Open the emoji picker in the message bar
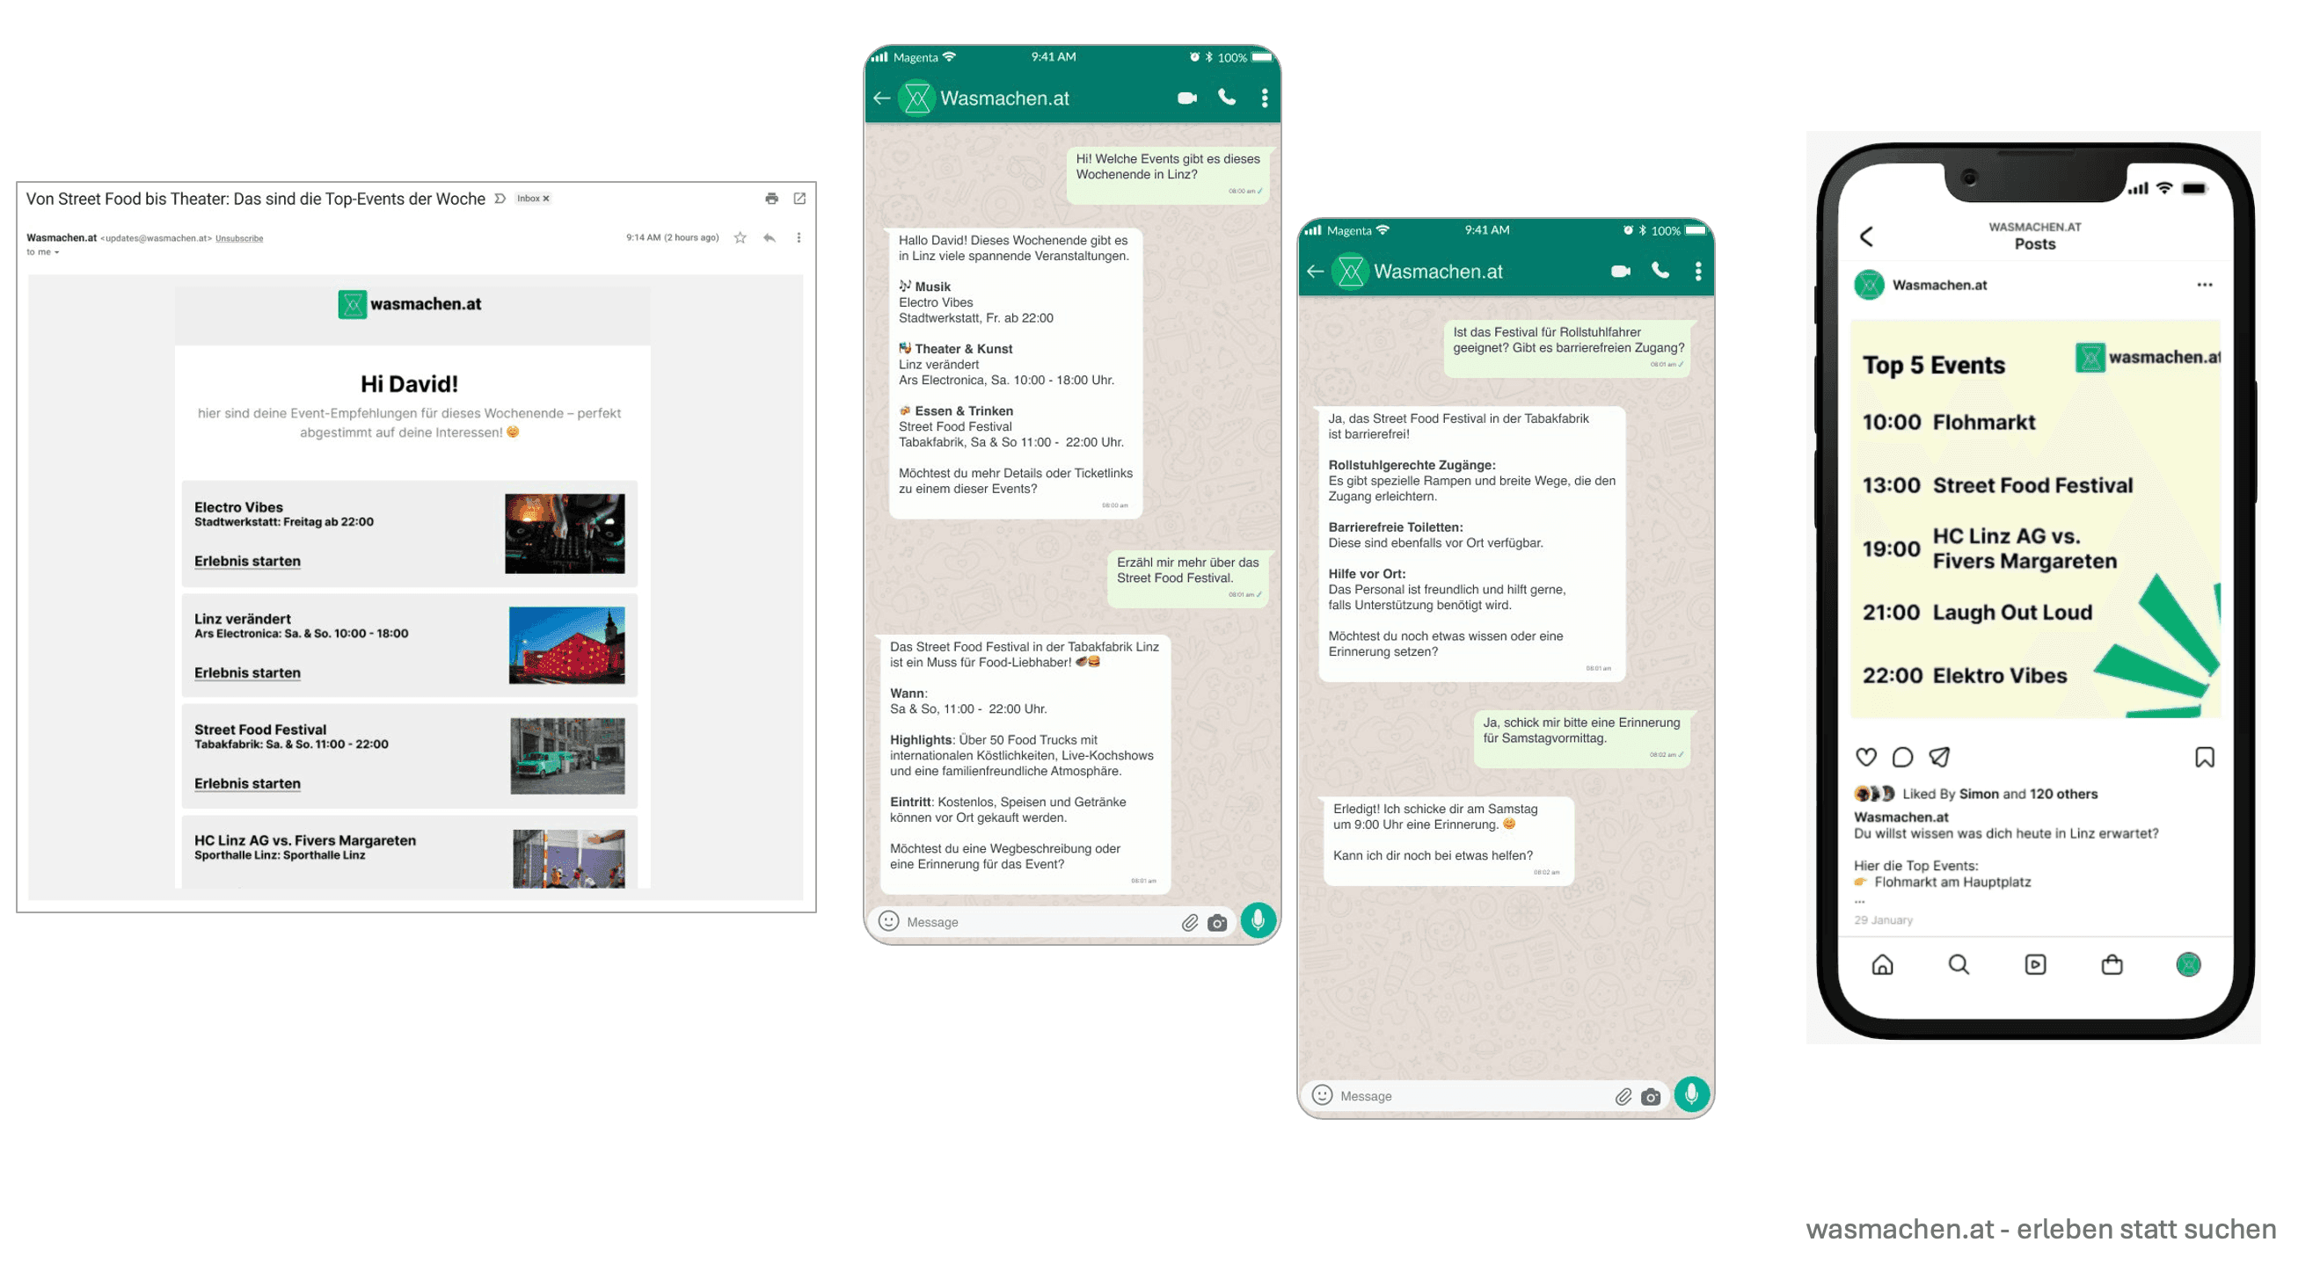 pos(888,921)
